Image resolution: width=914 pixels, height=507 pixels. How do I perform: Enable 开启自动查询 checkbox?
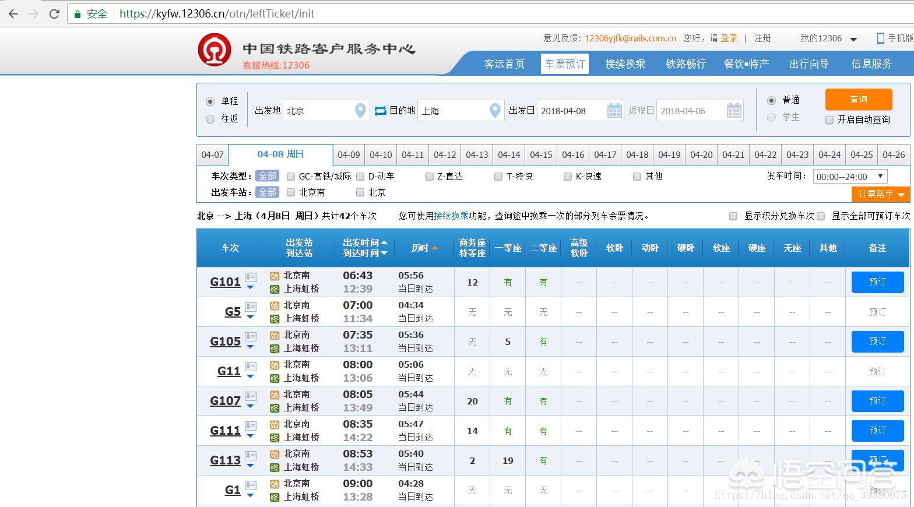coord(829,120)
